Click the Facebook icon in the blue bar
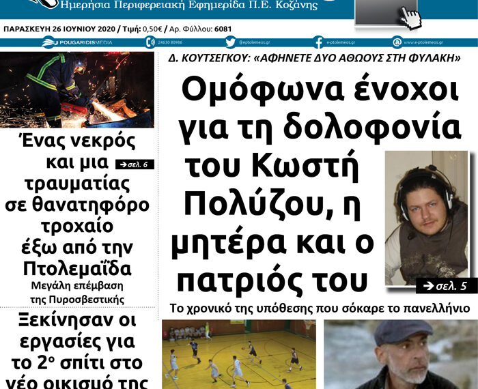This screenshot has width=478, height=389. 319,42
